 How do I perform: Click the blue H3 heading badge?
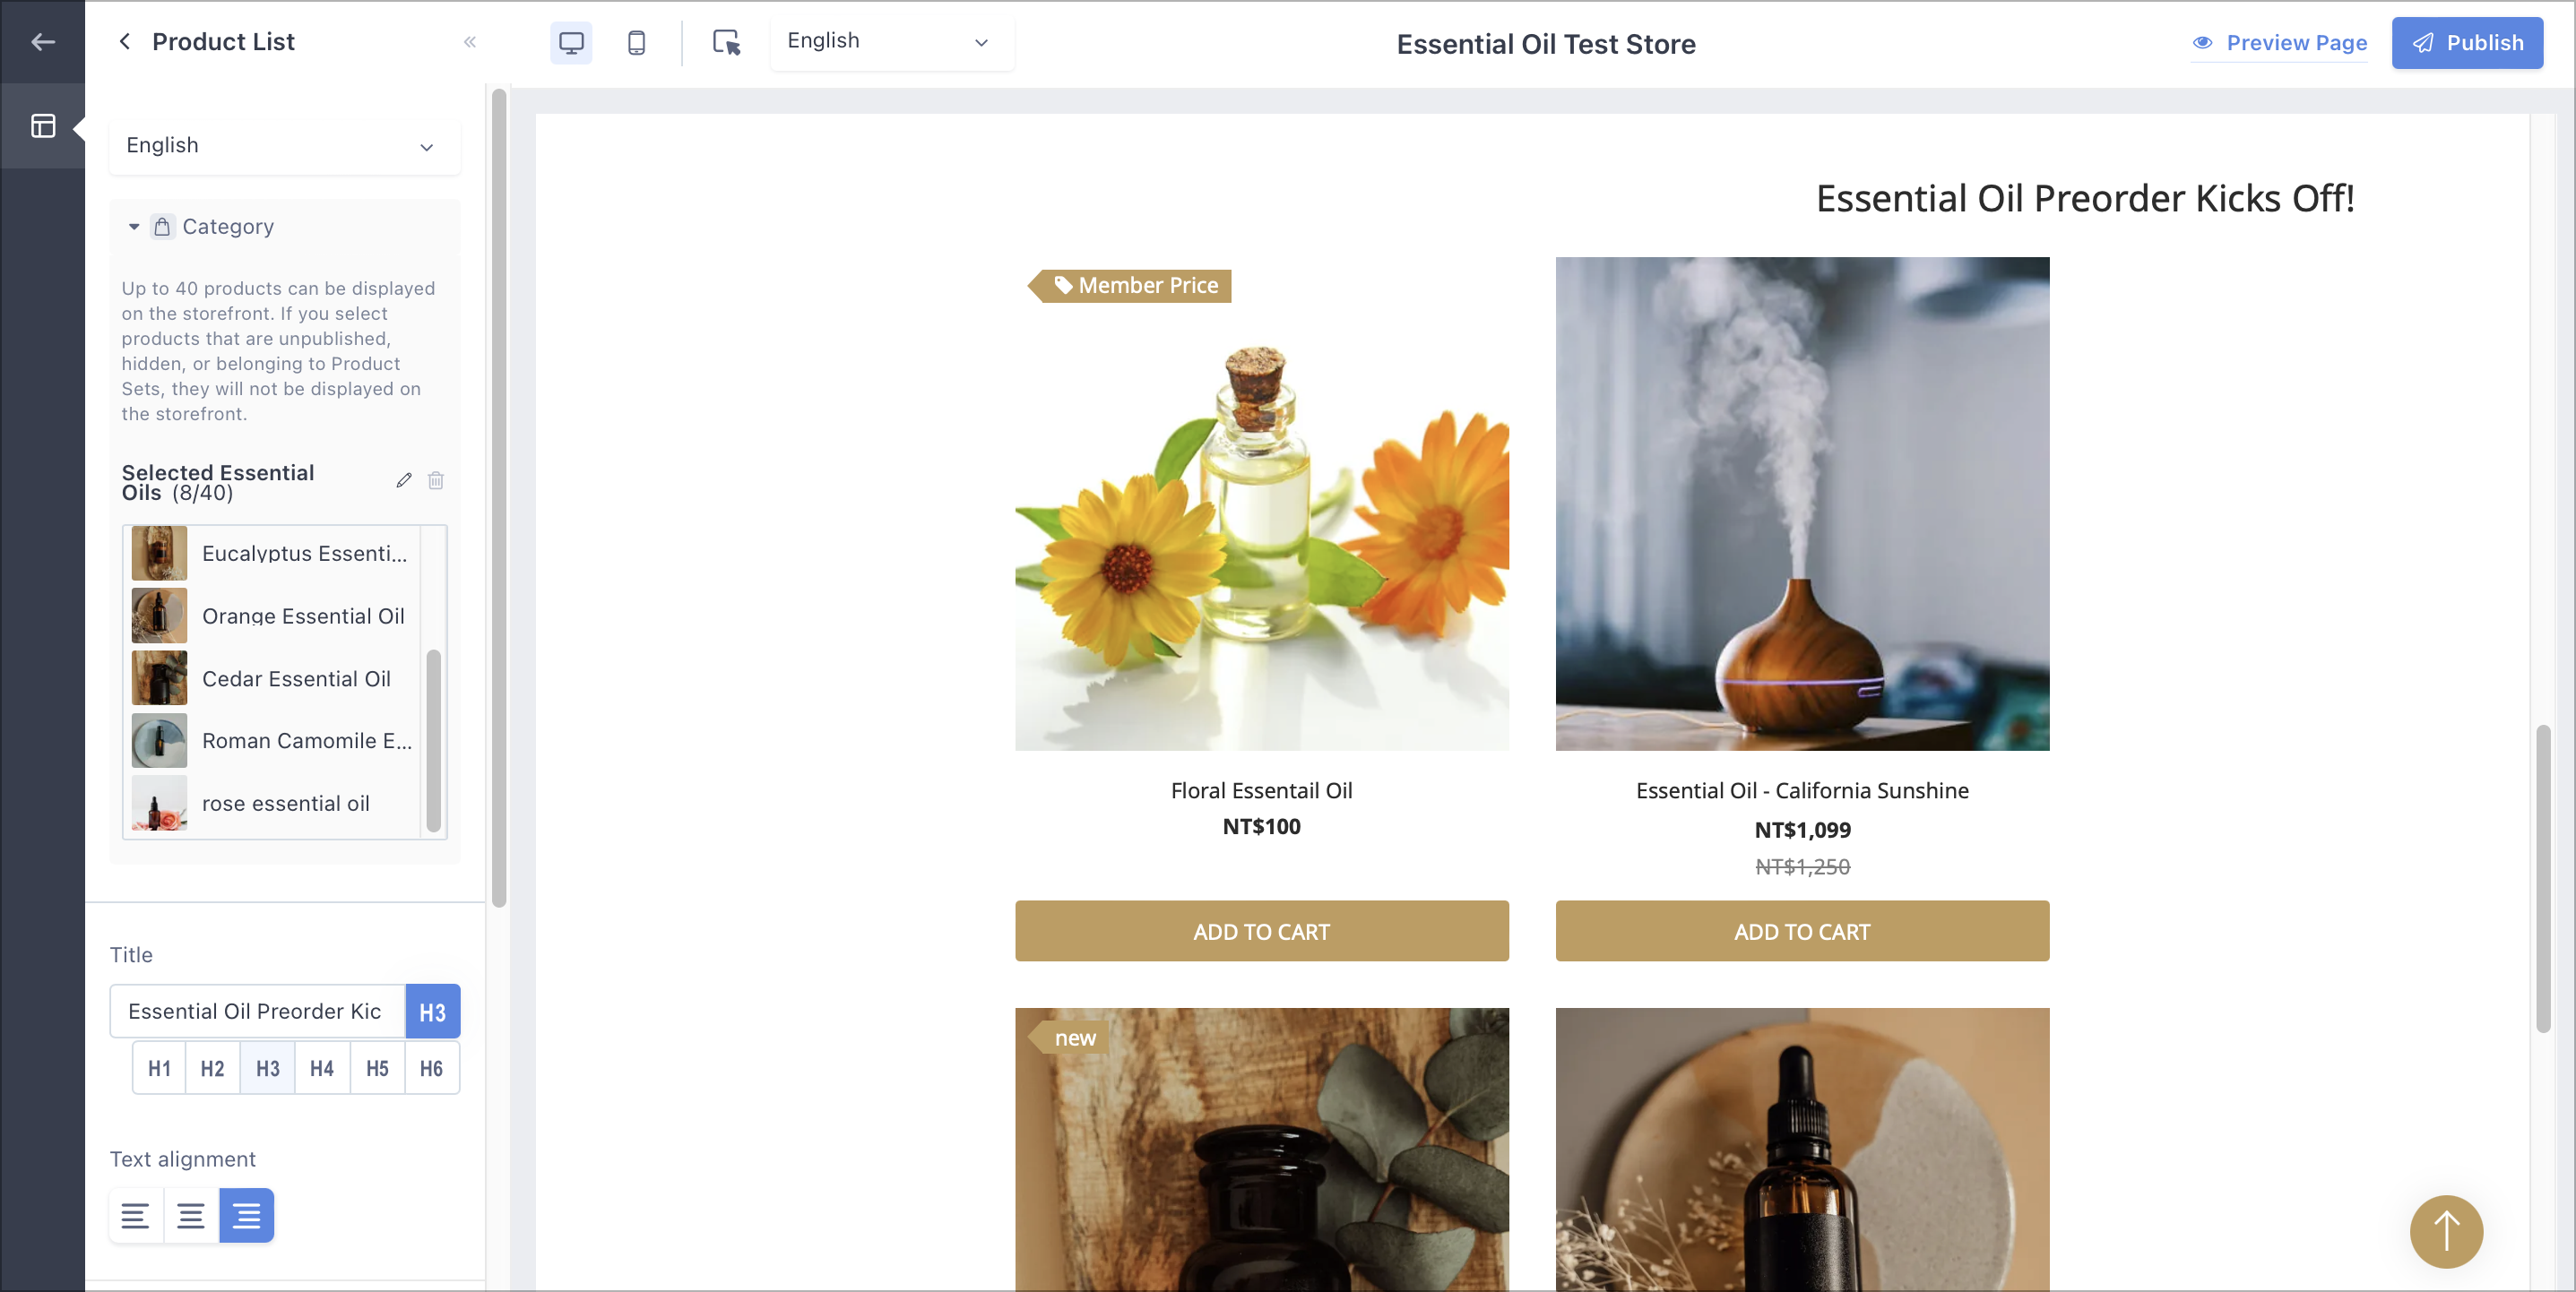tap(432, 1012)
